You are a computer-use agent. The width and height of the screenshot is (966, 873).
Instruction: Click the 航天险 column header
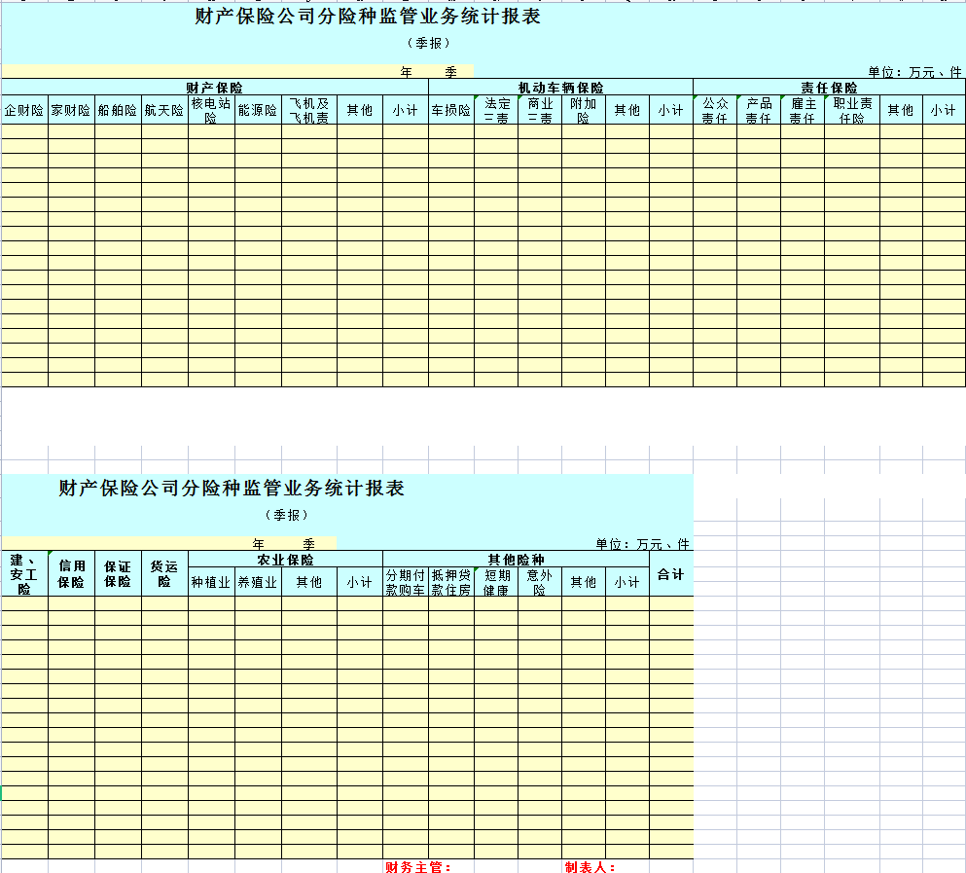(164, 110)
